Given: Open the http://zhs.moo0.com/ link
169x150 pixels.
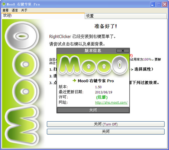Looking at the screenshot, I should coord(111,103).
